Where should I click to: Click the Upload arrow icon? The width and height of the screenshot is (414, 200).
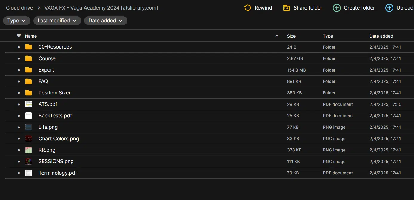coord(389,8)
